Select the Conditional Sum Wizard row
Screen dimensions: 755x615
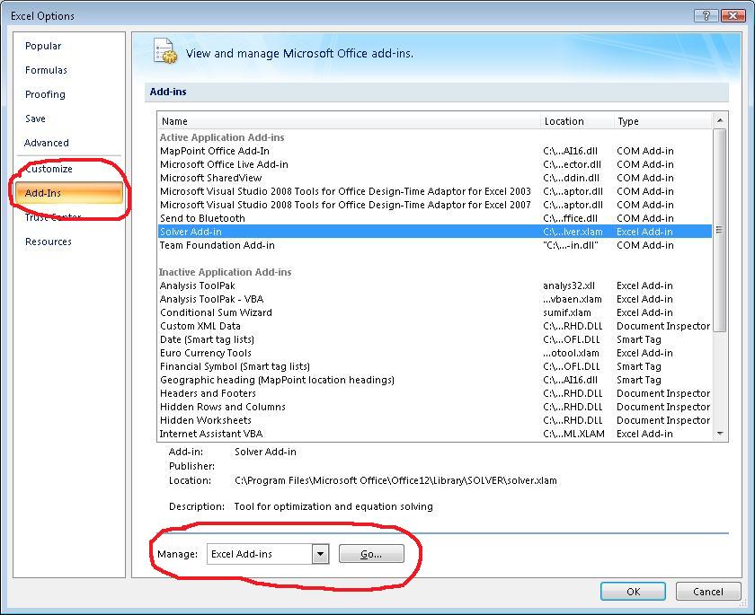coord(435,312)
